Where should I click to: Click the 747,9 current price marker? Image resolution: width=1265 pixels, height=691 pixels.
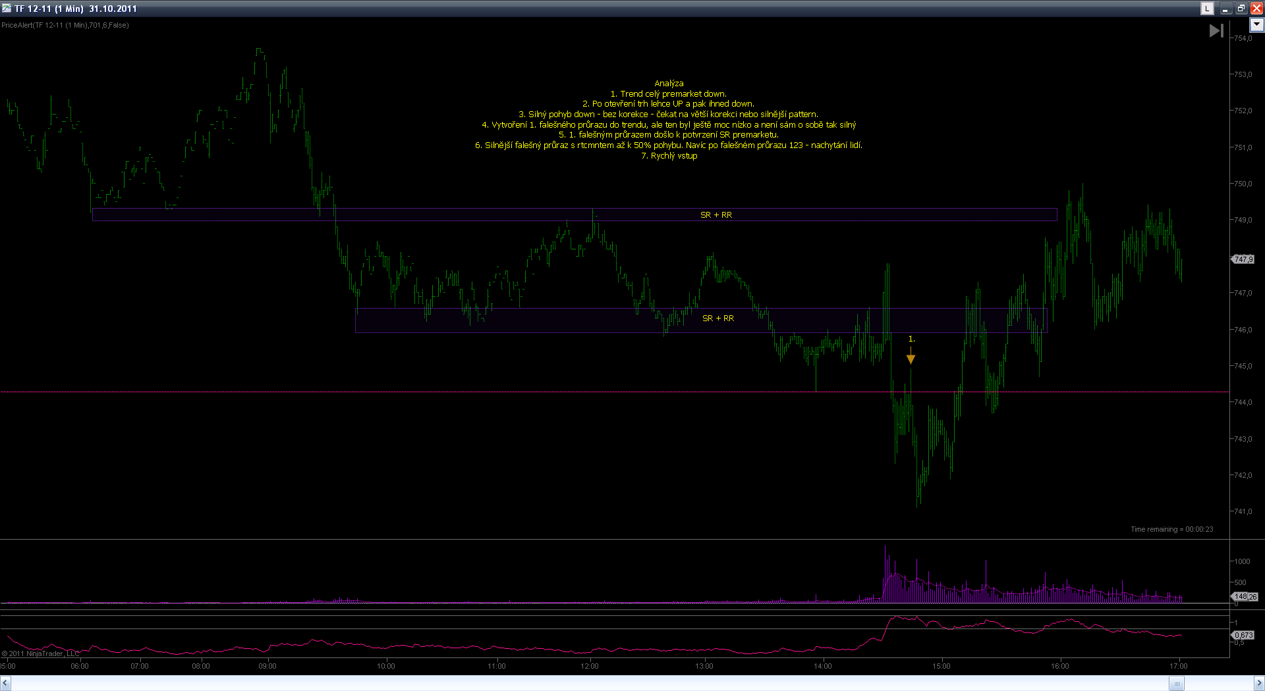tap(1243, 259)
